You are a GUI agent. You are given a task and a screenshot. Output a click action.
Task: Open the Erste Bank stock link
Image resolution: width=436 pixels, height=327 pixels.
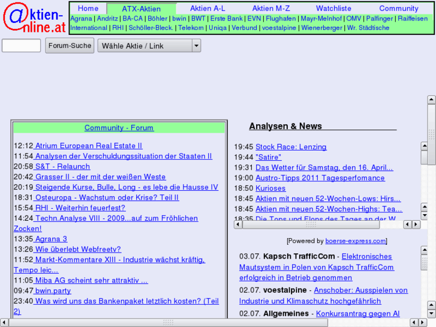226,19
